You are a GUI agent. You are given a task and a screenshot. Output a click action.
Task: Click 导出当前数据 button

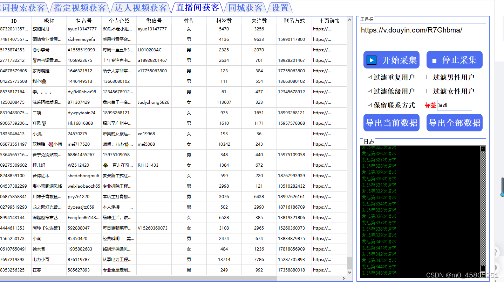pos(391,123)
